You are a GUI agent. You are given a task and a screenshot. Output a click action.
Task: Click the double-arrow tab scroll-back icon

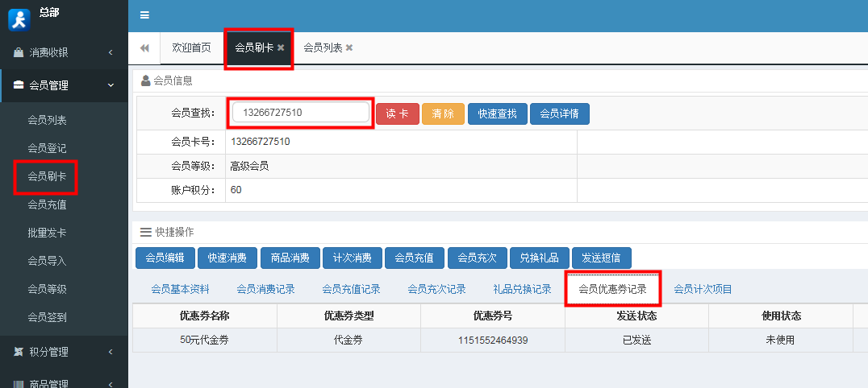pyautogui.click(x=144, y=48)
